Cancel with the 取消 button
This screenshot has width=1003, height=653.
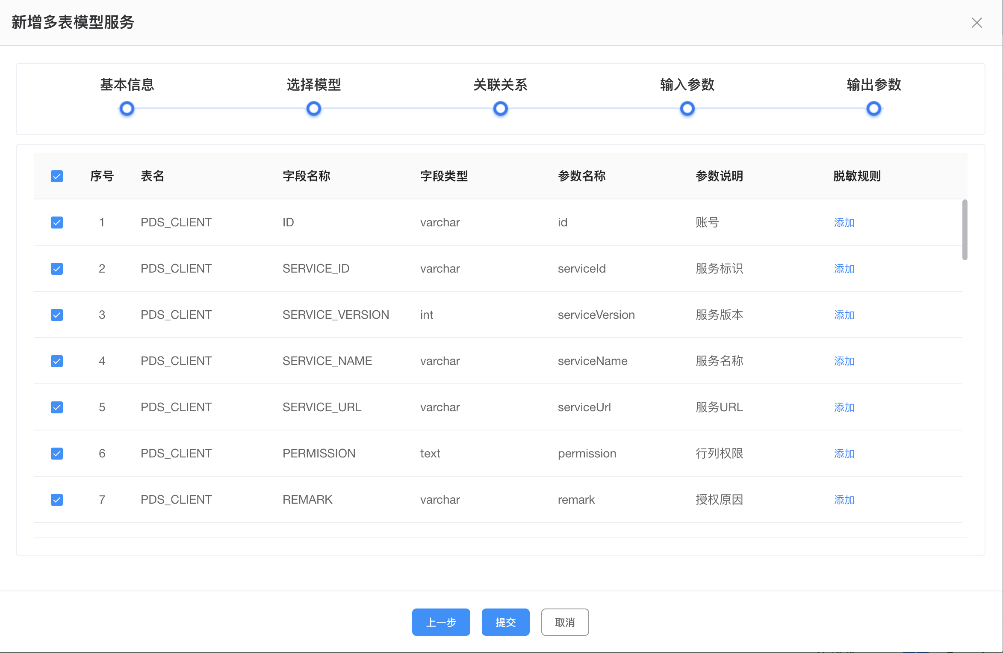click(565, 622)
